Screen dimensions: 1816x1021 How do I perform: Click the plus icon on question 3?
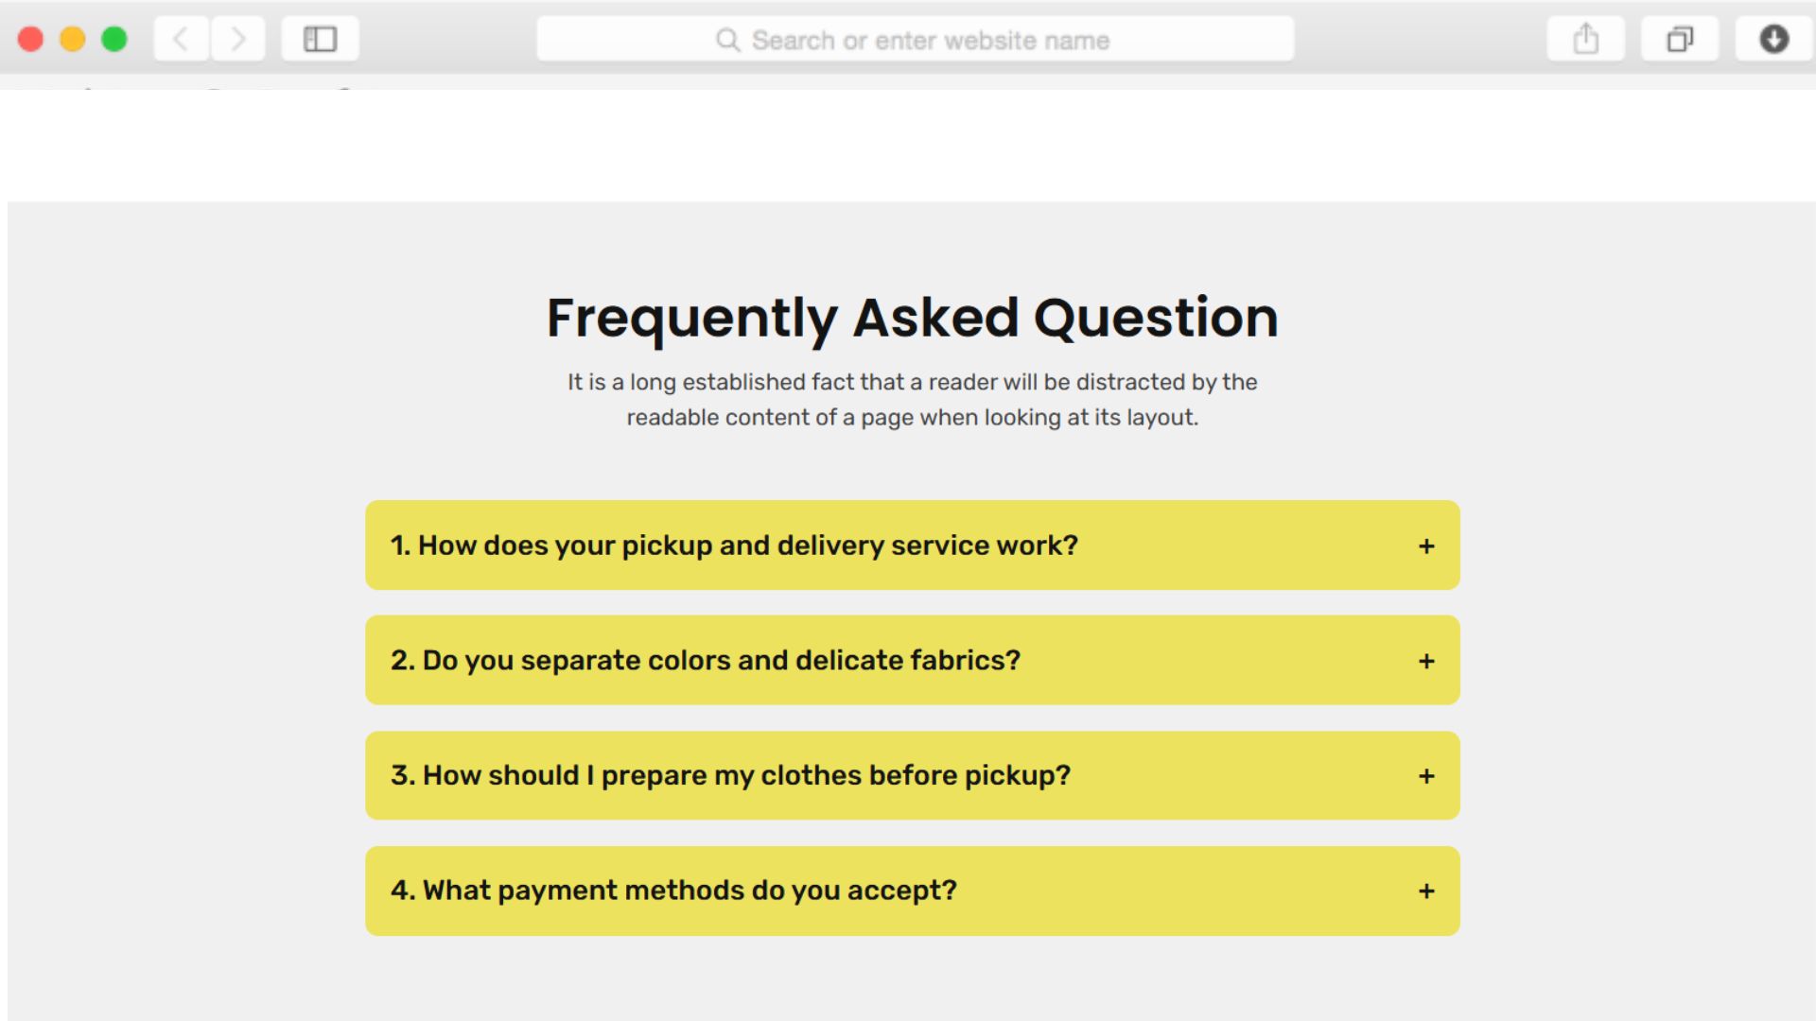1426,776
